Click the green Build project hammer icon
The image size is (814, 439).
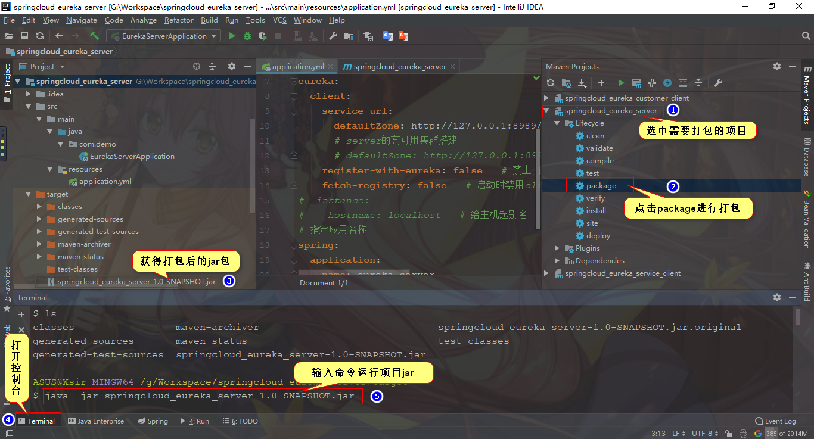[x=94, y=36]
